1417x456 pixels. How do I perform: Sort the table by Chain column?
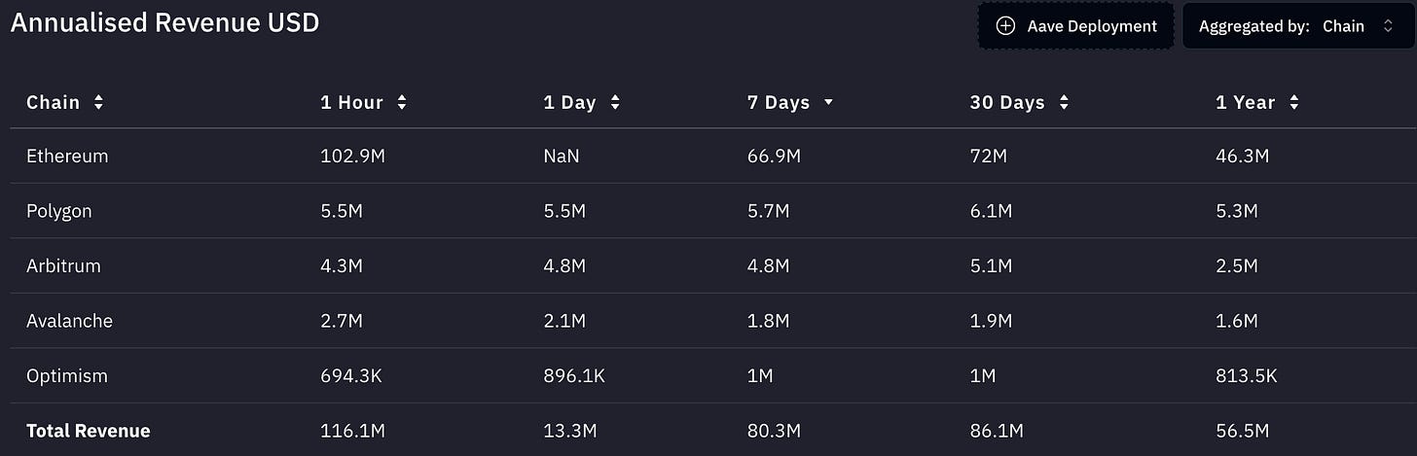64,102
